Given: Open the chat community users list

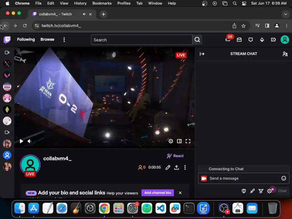Looking at the screenshot, I should (285, 54).
